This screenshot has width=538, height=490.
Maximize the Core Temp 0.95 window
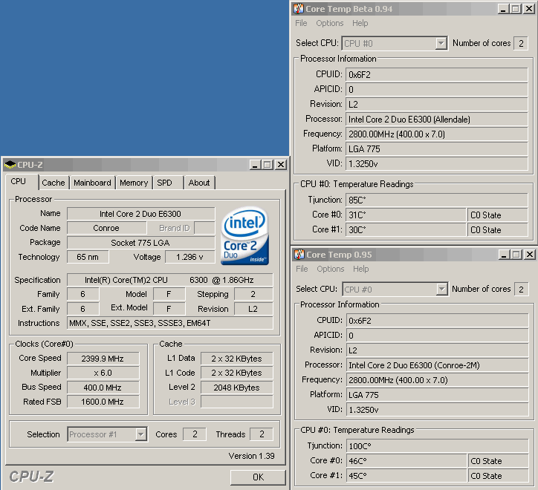pos(516,255)
